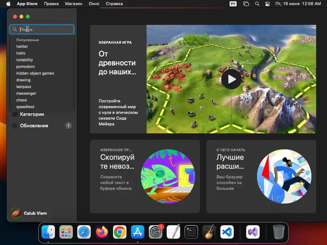The width and height of the screenshot is (327, 245).
Task: Choose notability from popular searches
Action: [25, 60]
